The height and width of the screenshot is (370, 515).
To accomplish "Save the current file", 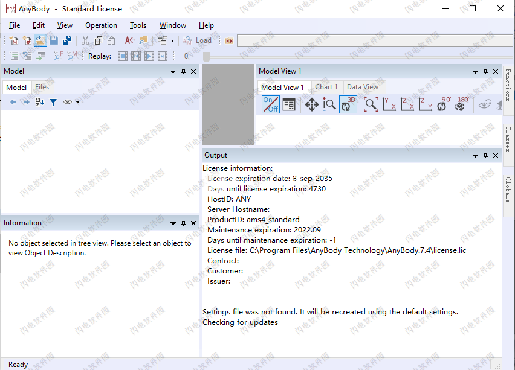I will coord(54,40).
